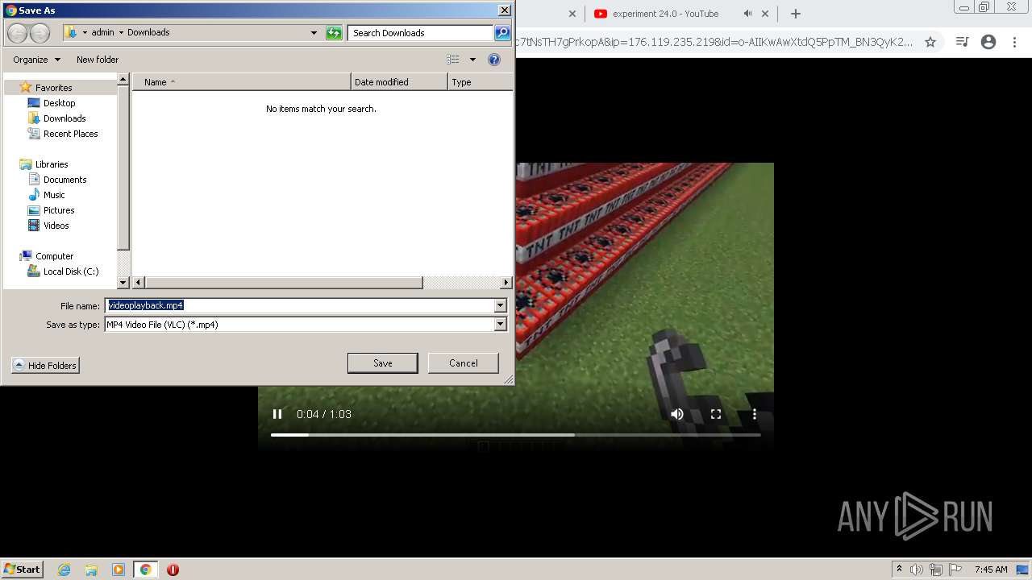
Task: Open the system volume tray icon
Action: 917,570
